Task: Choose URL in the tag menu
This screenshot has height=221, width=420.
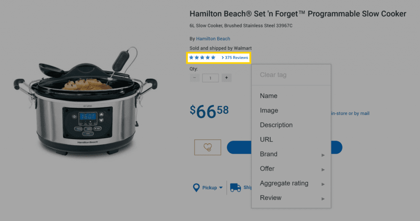Action: tap(266, 140)
